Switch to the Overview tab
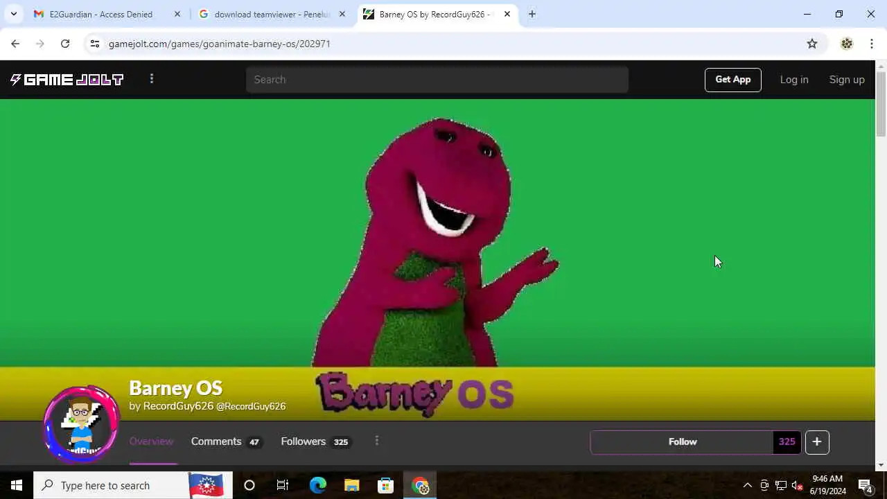Screen dimensions: 887x499 point(151,441)
